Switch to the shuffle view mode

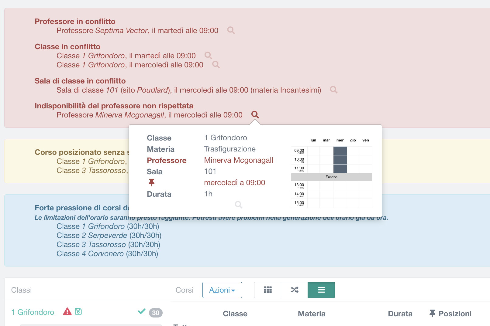point(294,290)
